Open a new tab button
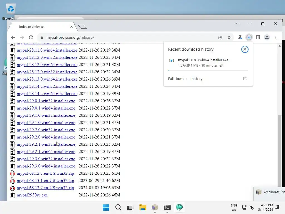Viewport: 285px width, 214px height. coord(82,27)
